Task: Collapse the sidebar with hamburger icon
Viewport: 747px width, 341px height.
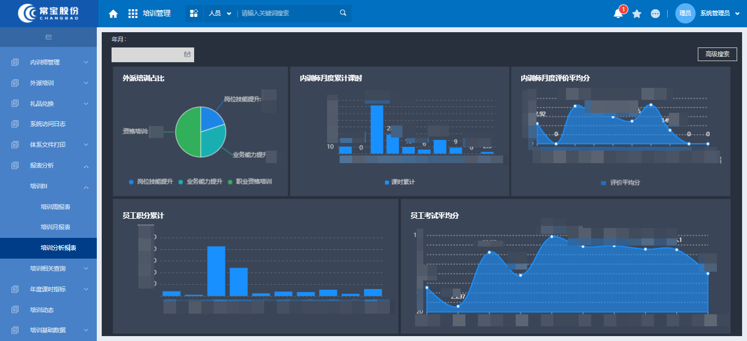Action: (49, 37)
